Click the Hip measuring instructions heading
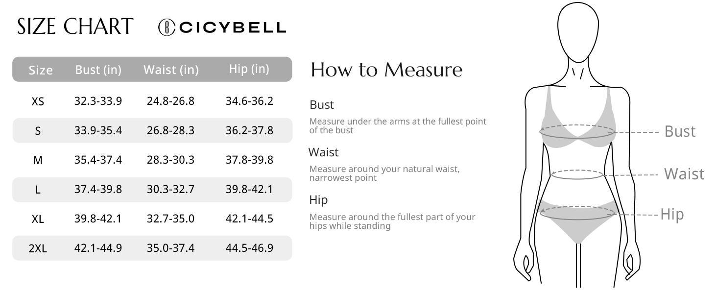This screenshot has width=717, height=294. [318, 200]
